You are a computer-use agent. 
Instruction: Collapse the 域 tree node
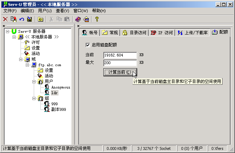[x=21, y=59]
